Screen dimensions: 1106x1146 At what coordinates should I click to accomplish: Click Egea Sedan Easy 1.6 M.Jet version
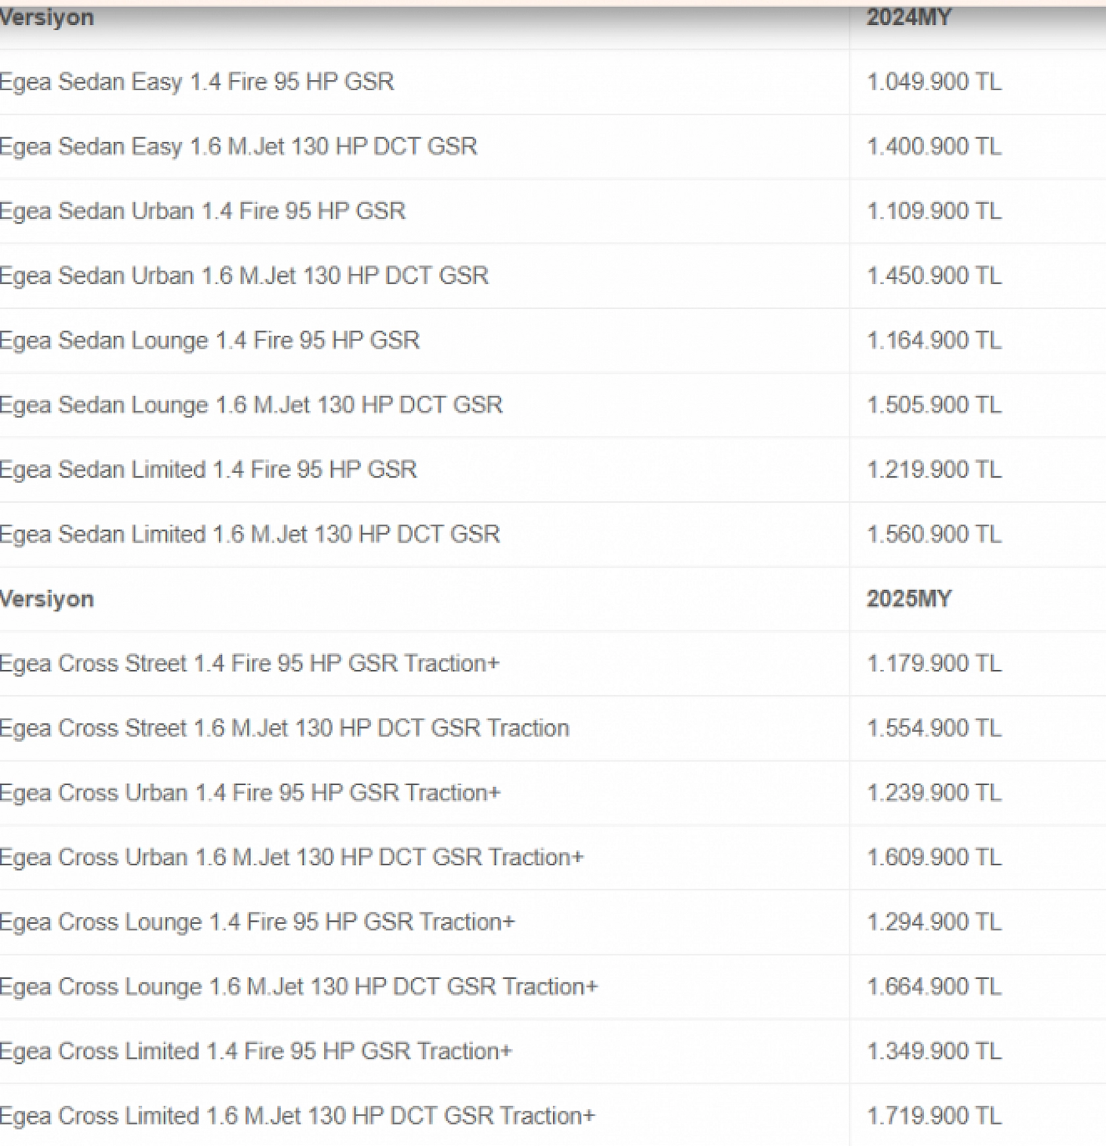coord(238,147)
